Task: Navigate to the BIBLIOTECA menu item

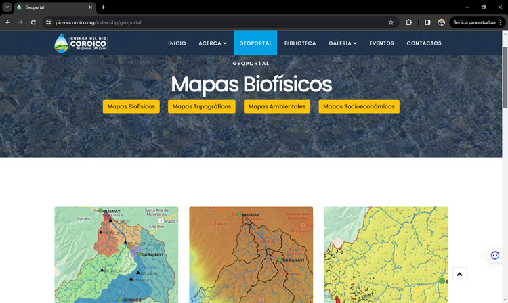Action: [x=300, y=43]
